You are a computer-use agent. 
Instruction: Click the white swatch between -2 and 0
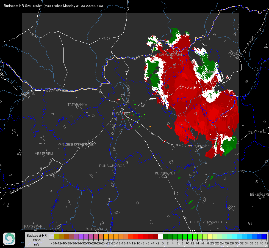[160, 237]
